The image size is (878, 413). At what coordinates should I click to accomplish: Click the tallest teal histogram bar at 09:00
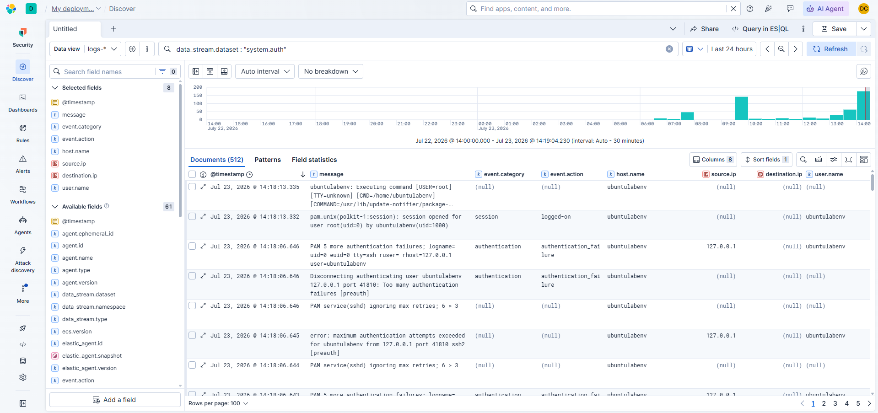pyautogui.click(x=741, y=108)
